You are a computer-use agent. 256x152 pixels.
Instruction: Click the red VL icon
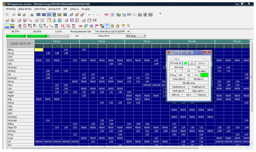click(63, 26)
